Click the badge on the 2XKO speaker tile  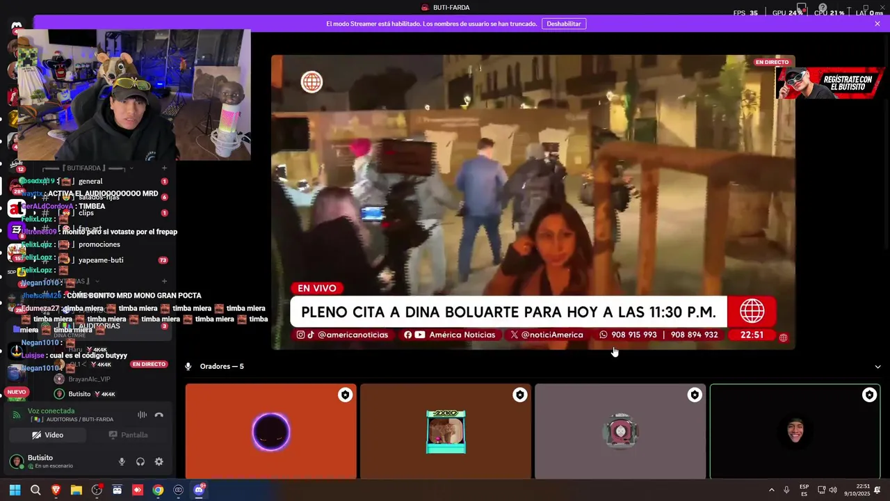coord(519,395)
